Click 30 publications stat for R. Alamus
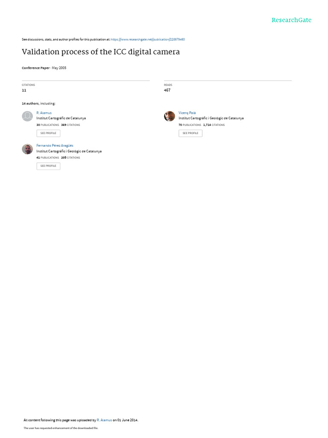The image size is (328, 438). (x=48, y=125)
